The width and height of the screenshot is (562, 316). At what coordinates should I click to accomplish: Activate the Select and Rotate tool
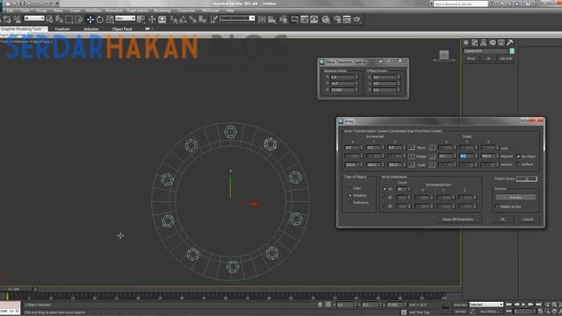coord(99,19)
